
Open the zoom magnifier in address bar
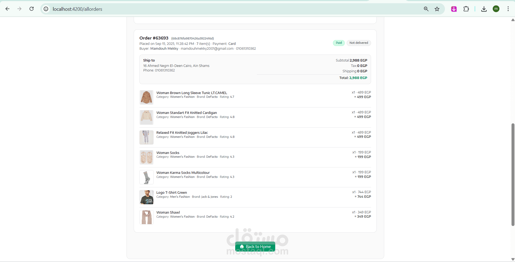(x=426, y=9)
